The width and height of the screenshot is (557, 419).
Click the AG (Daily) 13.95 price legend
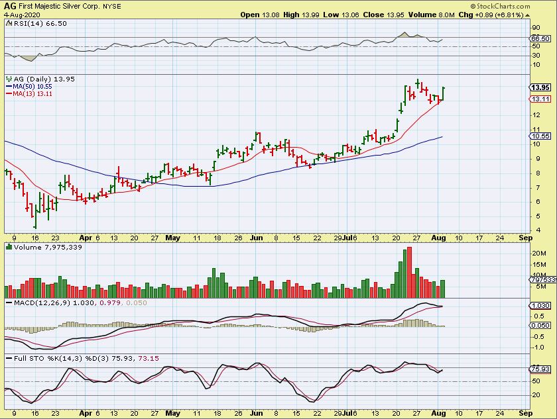click(x=44, y=79)
